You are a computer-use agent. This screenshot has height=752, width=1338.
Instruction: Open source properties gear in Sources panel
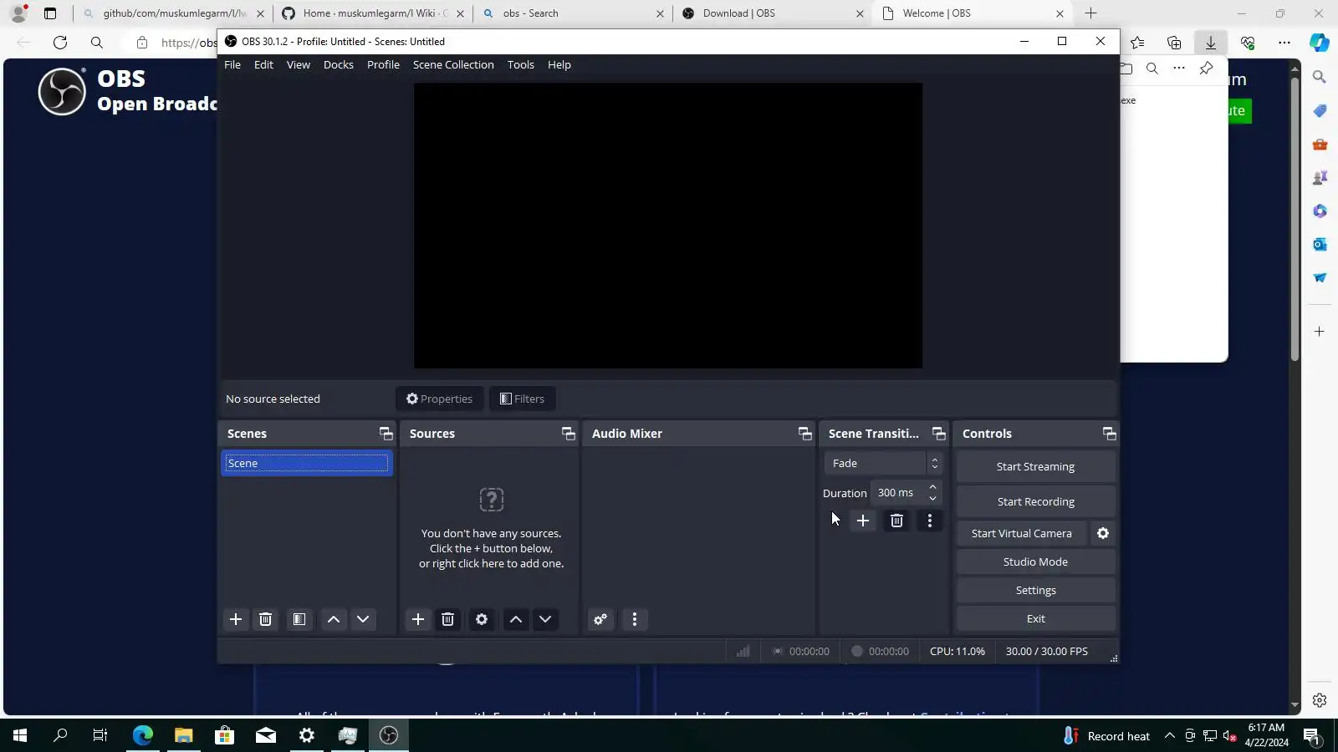482,619
